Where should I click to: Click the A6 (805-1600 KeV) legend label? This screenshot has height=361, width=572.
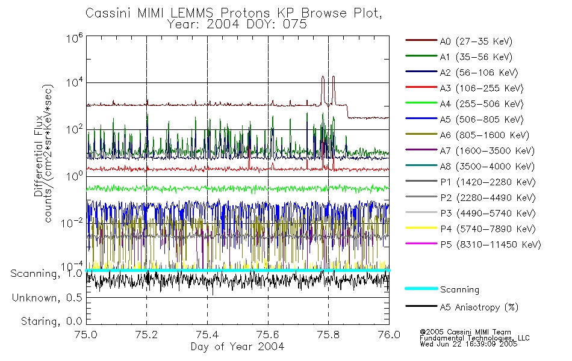click(485, 135)
